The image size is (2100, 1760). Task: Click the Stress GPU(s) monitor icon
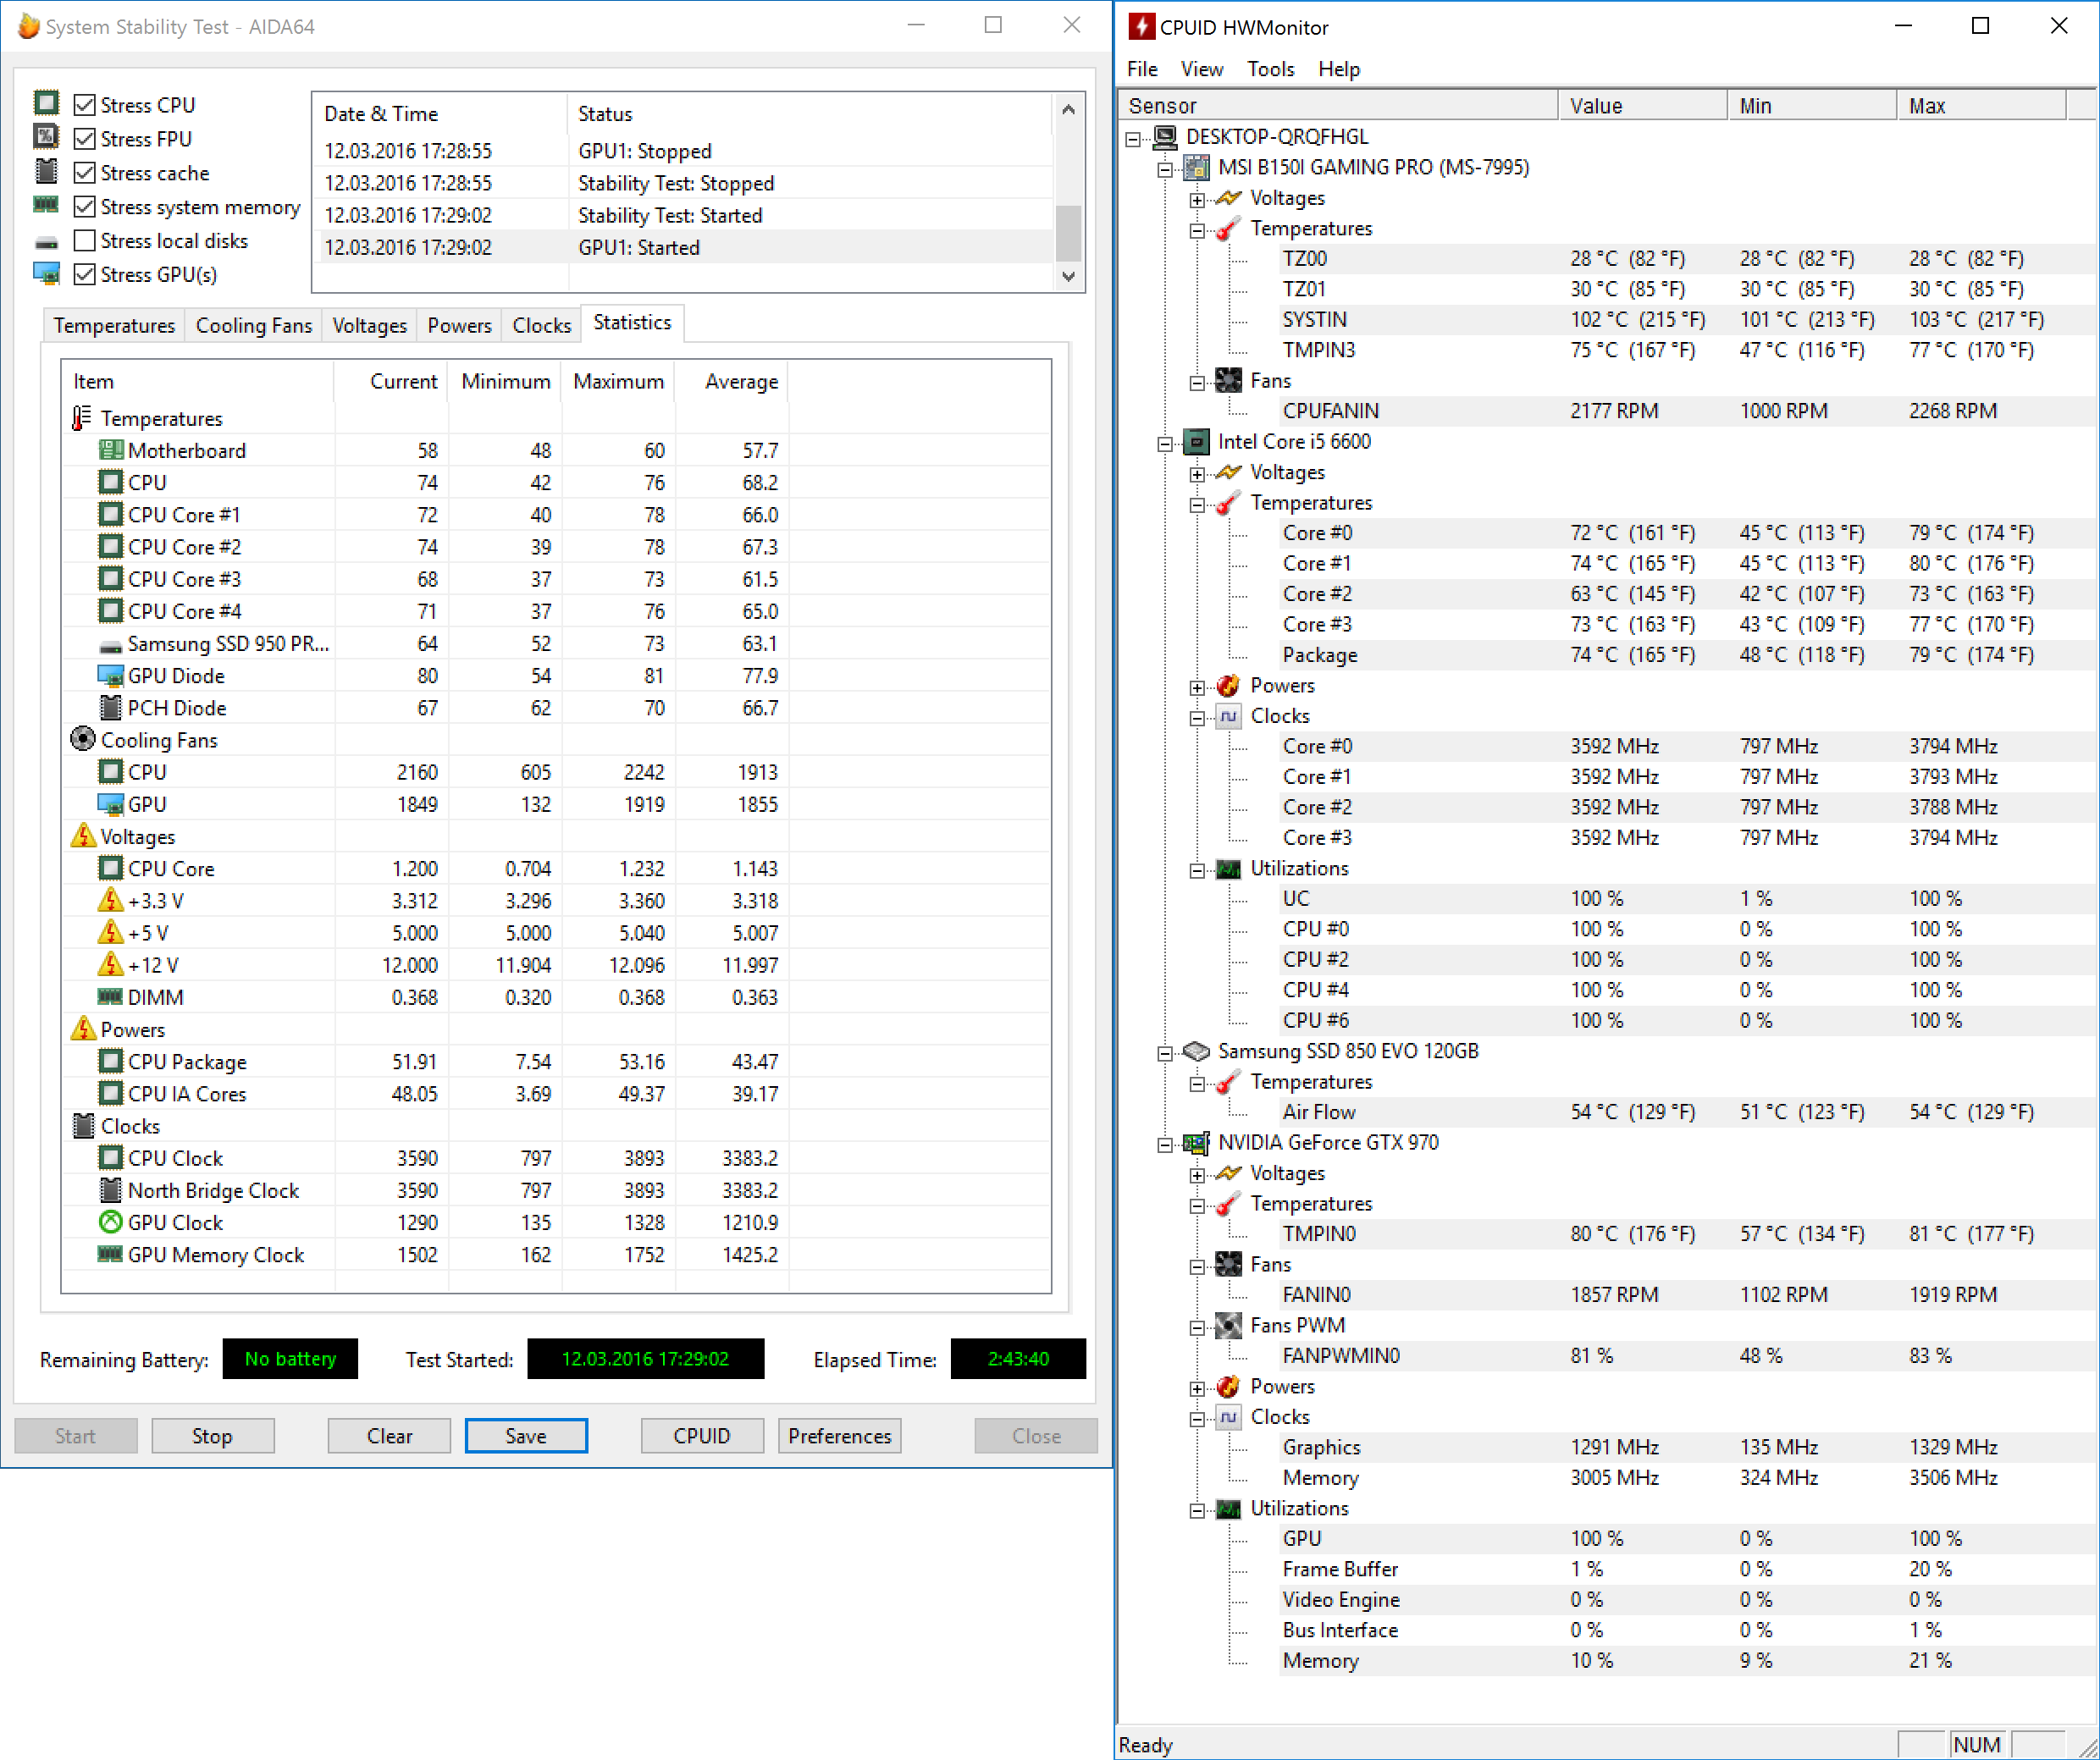[x=46, y=273]
